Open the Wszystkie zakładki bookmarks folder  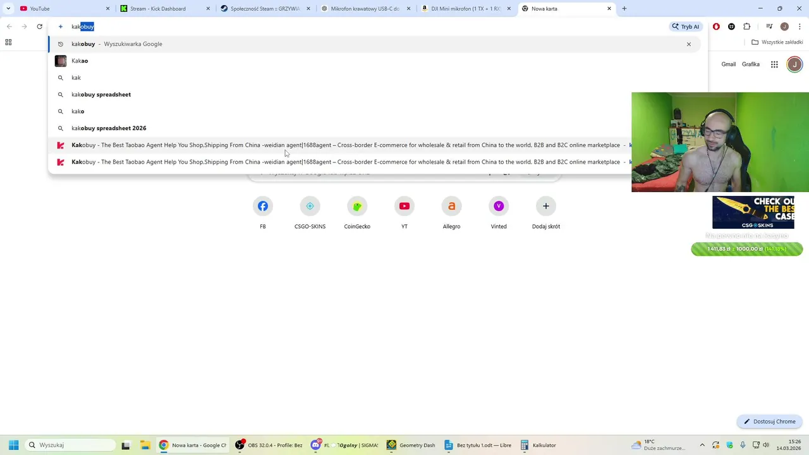777,42
